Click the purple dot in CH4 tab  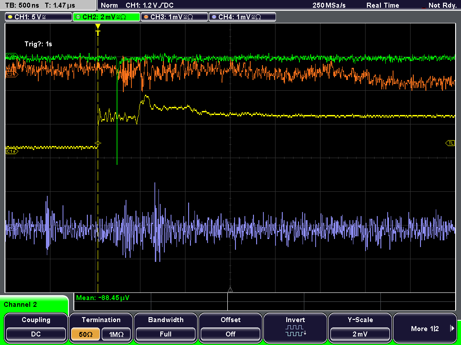[x=214, y=17]
